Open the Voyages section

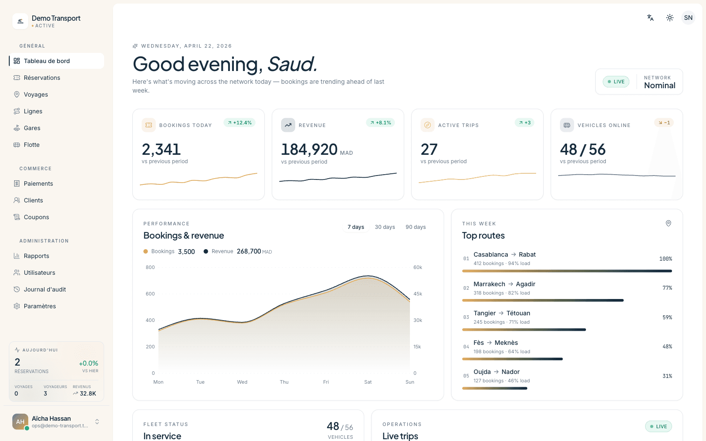pyautogui.click(x=56, y=94)
